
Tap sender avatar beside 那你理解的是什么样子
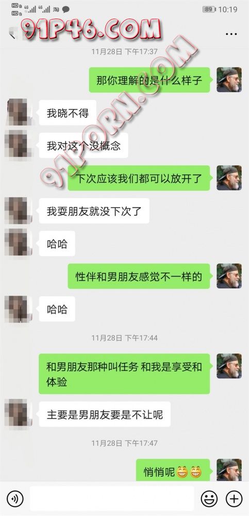[229, 79]
